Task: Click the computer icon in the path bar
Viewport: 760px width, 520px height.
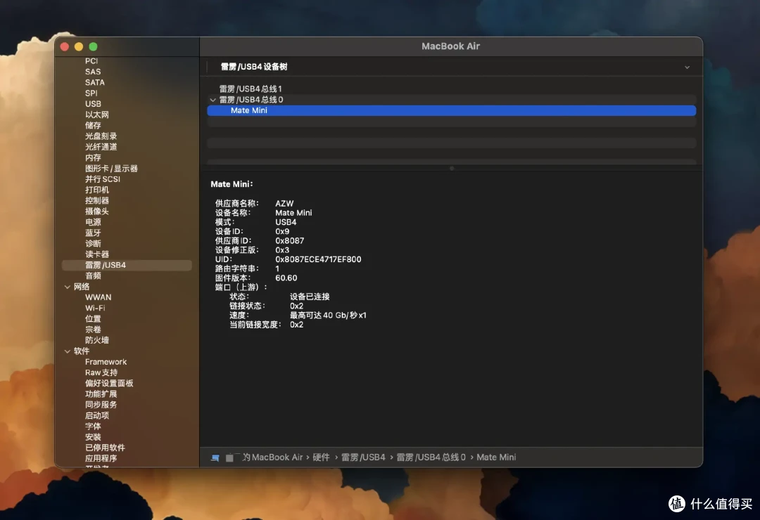Action: (215, 457)
